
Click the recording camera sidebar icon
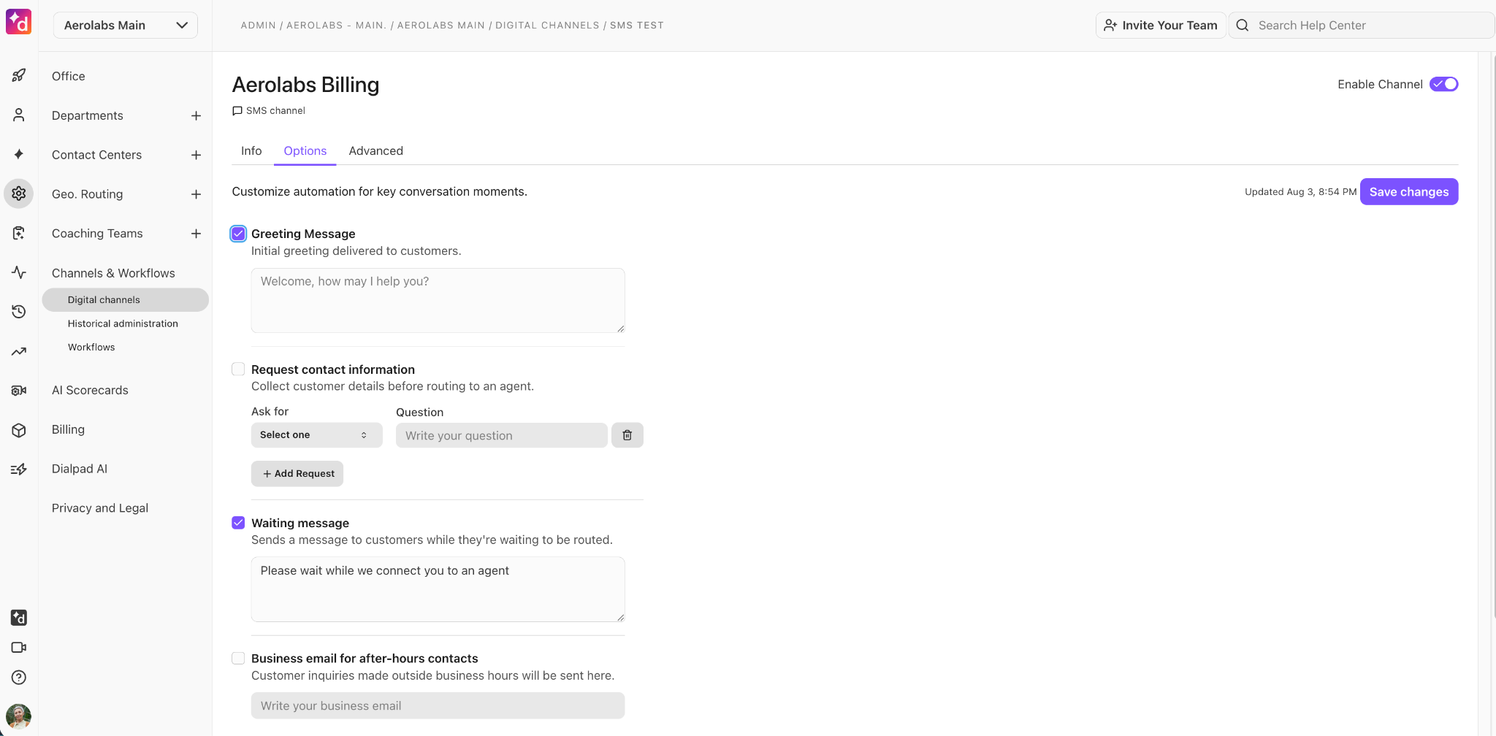tap(19, 391)
